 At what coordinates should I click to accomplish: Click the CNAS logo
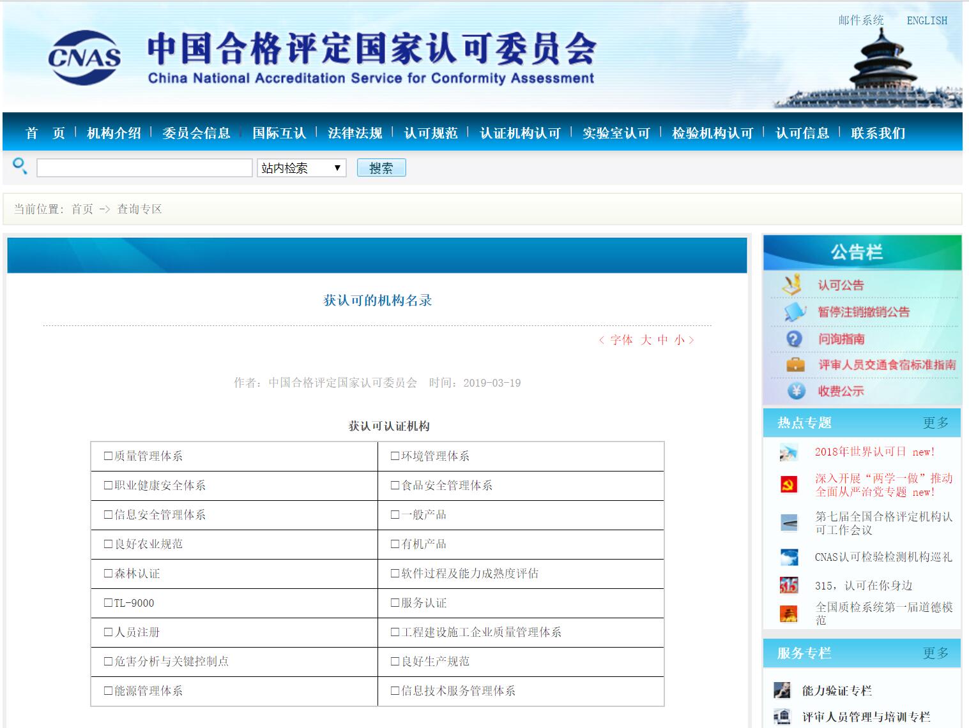pos(84,57)
